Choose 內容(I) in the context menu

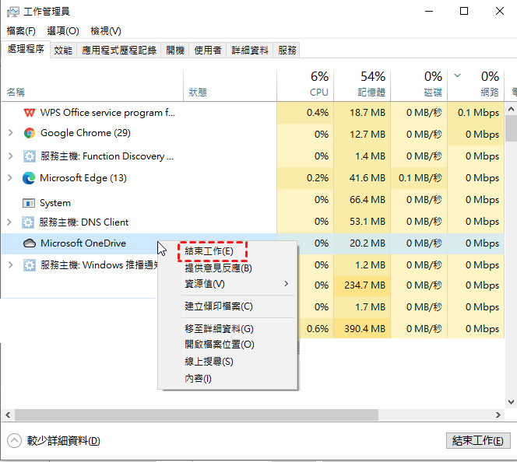click(x=198, y=379)
